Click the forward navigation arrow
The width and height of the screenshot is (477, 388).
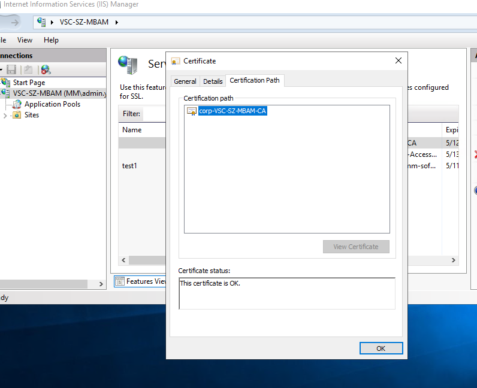click(14, 22)
